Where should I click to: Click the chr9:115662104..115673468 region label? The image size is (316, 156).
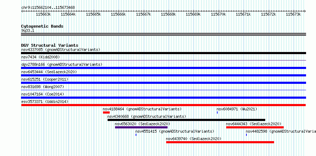[48, 7]
